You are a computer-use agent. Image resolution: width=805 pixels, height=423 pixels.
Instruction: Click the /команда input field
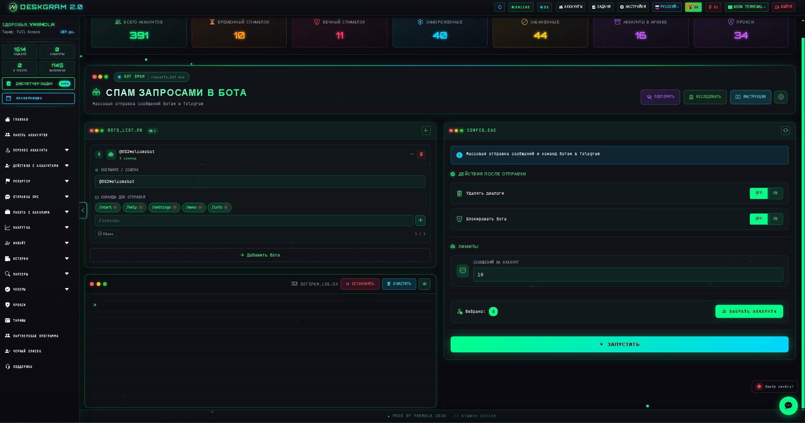[x=254, y=220]
